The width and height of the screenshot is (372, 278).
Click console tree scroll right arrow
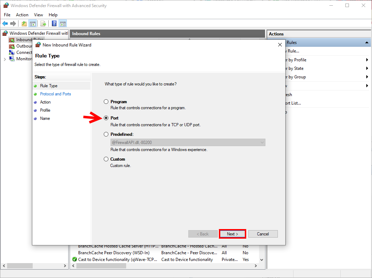tap(65, 266)
